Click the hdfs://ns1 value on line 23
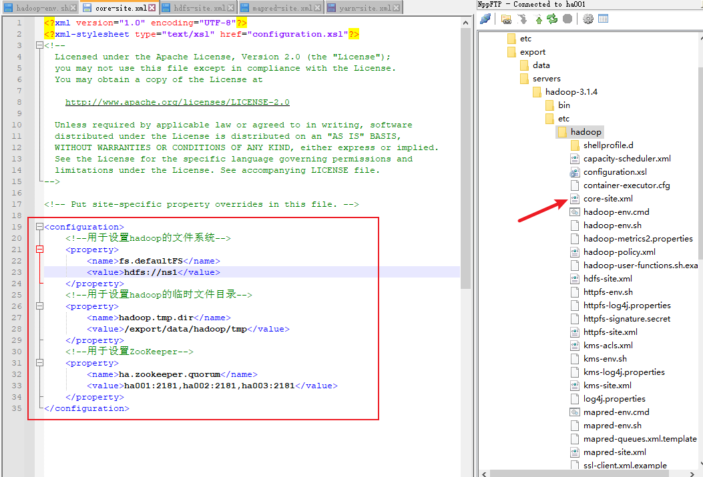Image resolution: width=703 pixels, height=477 pixels. pyautogui.click(x=151, y=272)
